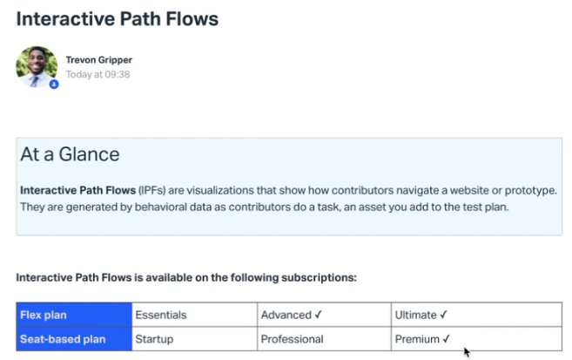Select the Ultimate plan cell
Viewport: 572px width, 360px height.
click(x=476, y=315)
